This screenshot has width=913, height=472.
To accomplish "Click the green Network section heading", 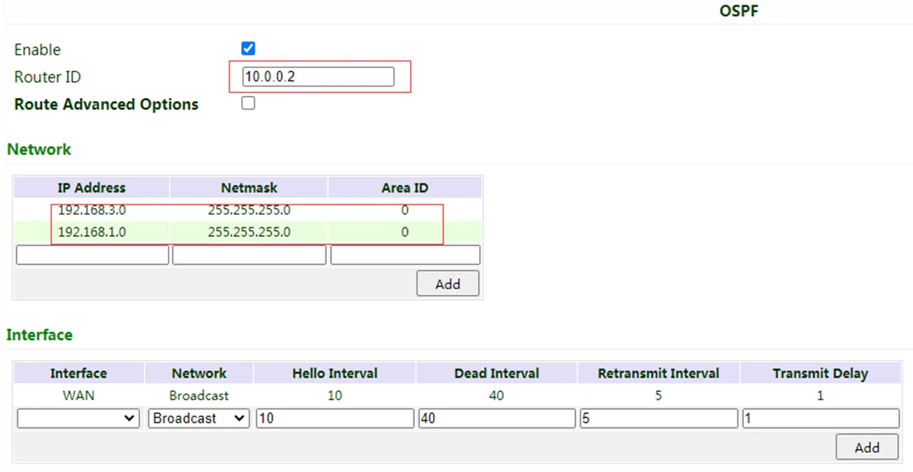I will coord(39,149).
